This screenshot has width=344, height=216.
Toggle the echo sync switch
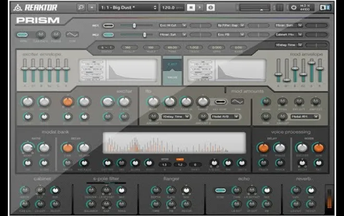tap(220, 190)
